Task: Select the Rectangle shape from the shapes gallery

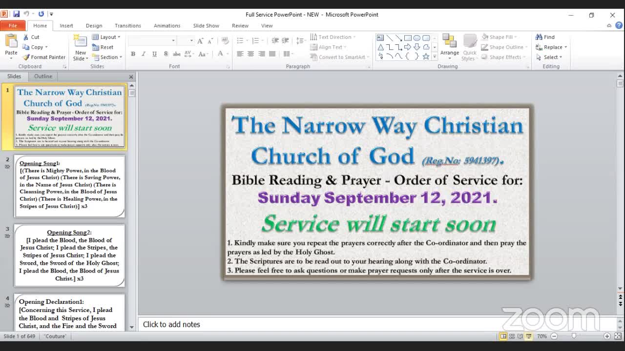Action: coord(408,38)
